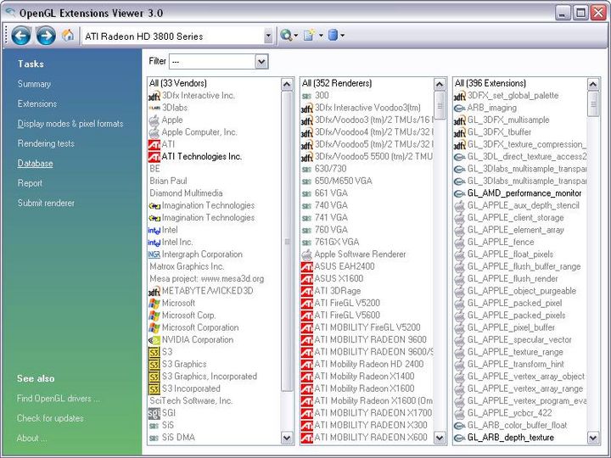This screenshot has width=611, height=458.
Task: Click icon beside GL_AMD_performance_monitor
Action: pos(460,193)
